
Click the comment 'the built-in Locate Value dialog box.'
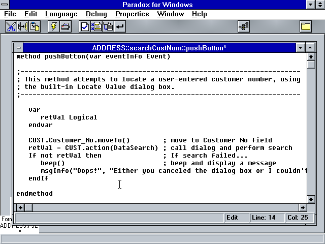[x=100, y=87]
